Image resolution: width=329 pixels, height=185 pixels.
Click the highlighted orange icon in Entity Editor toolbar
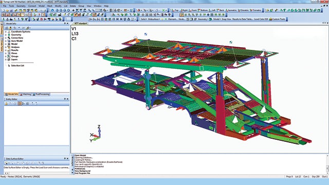[20, 103]
